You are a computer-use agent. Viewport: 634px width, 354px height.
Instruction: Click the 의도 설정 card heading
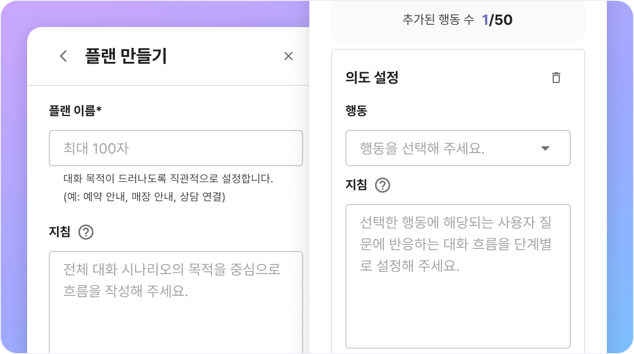[x=372, y=78]
